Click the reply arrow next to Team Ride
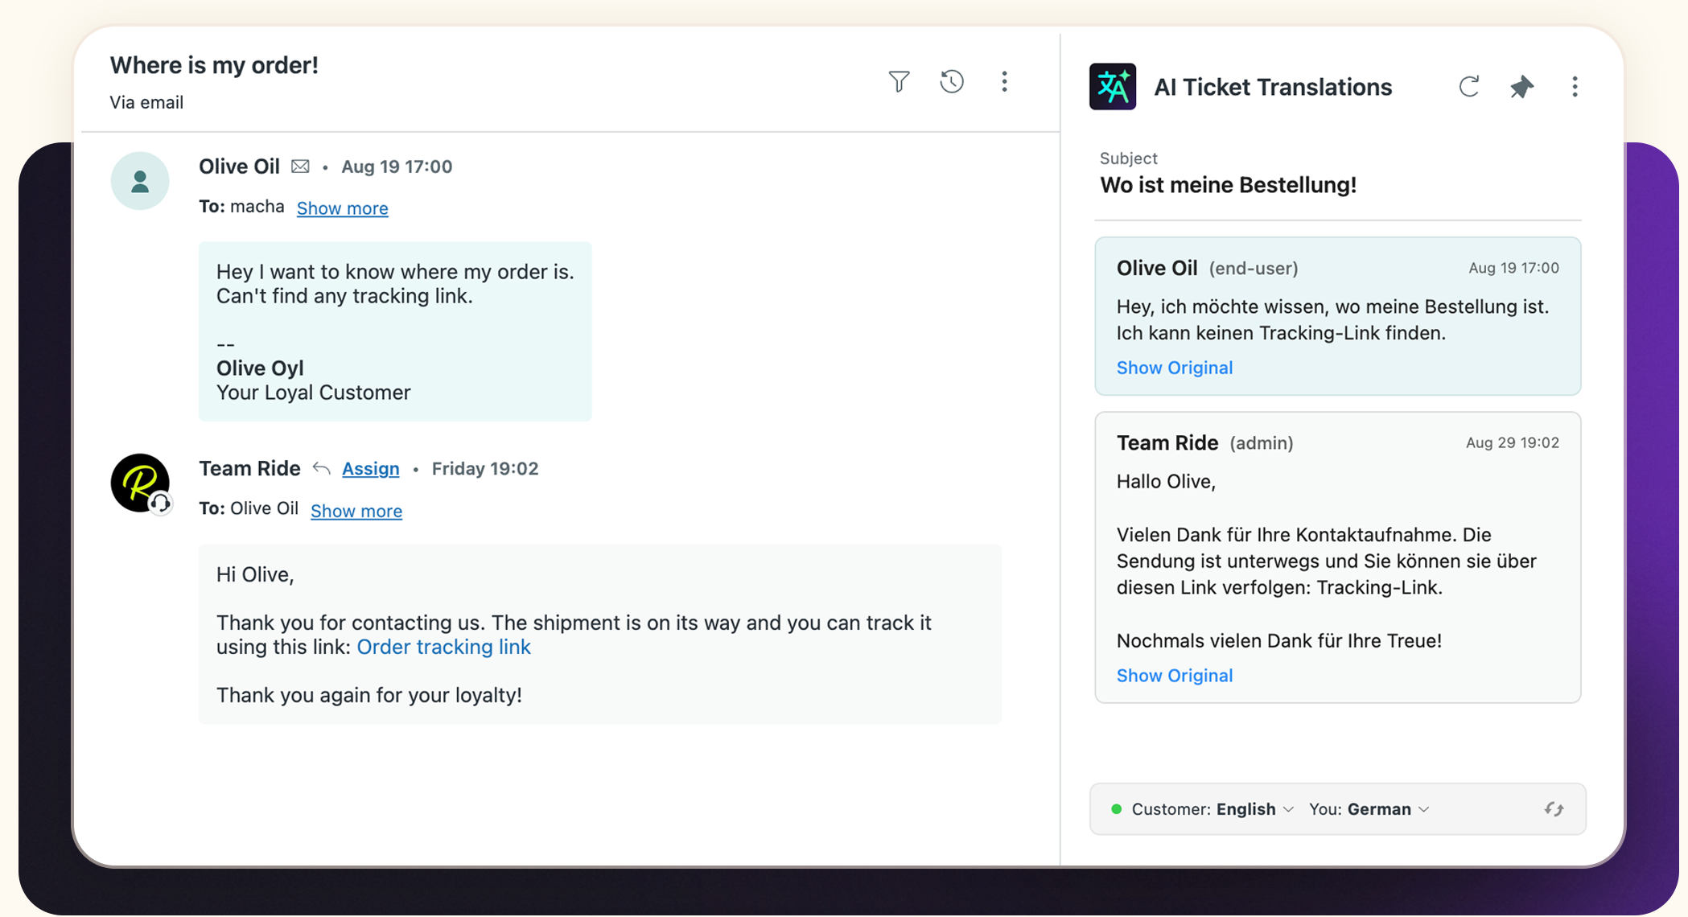Screen dimensions: 1688x917 click(x=320, y=467)
